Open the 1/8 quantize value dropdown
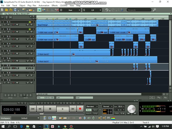 100,10
